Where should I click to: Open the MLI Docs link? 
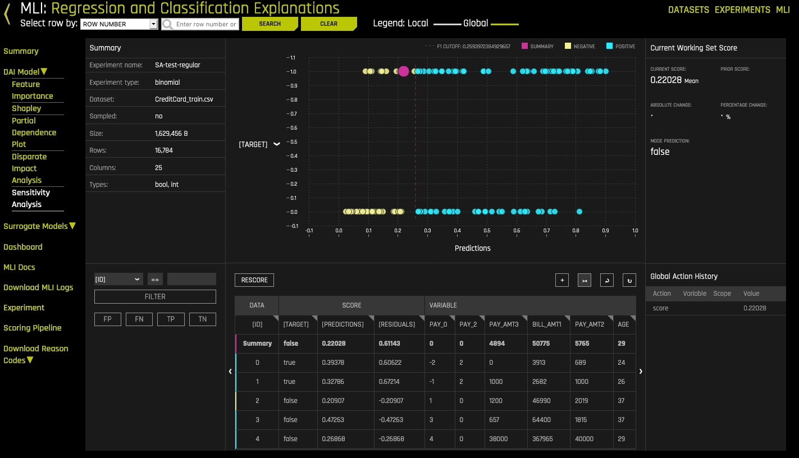coord(19,267)
